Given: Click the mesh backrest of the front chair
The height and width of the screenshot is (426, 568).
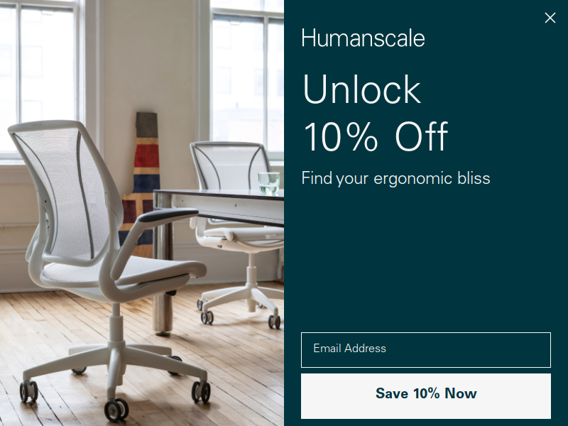Looking at the screenshot, I should 62,192.
